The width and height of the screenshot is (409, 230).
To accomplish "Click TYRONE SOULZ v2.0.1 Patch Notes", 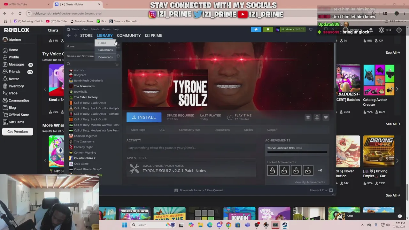I will 174,171.
